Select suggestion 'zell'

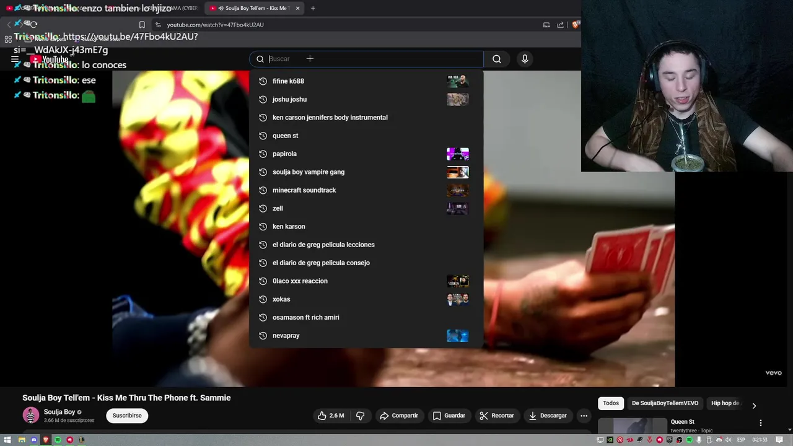click(x=366, y=208)
